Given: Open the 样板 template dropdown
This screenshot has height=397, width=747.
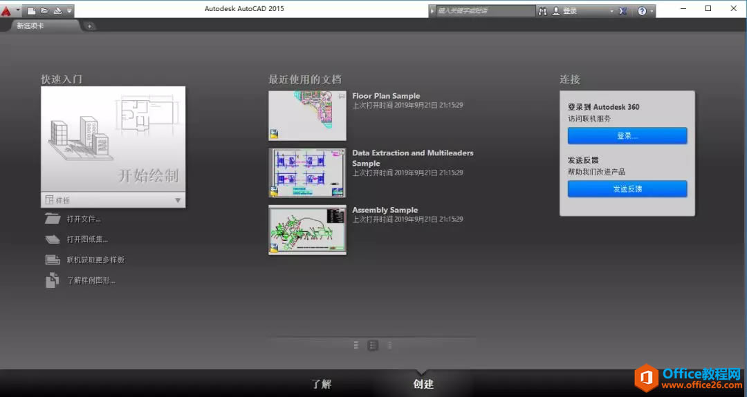Looking at the screenshot, I should point(113,200).
